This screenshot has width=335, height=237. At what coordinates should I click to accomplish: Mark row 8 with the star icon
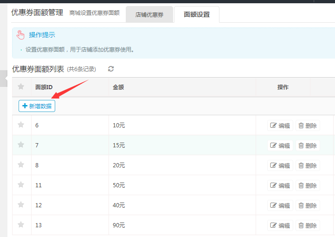(21, 165)
